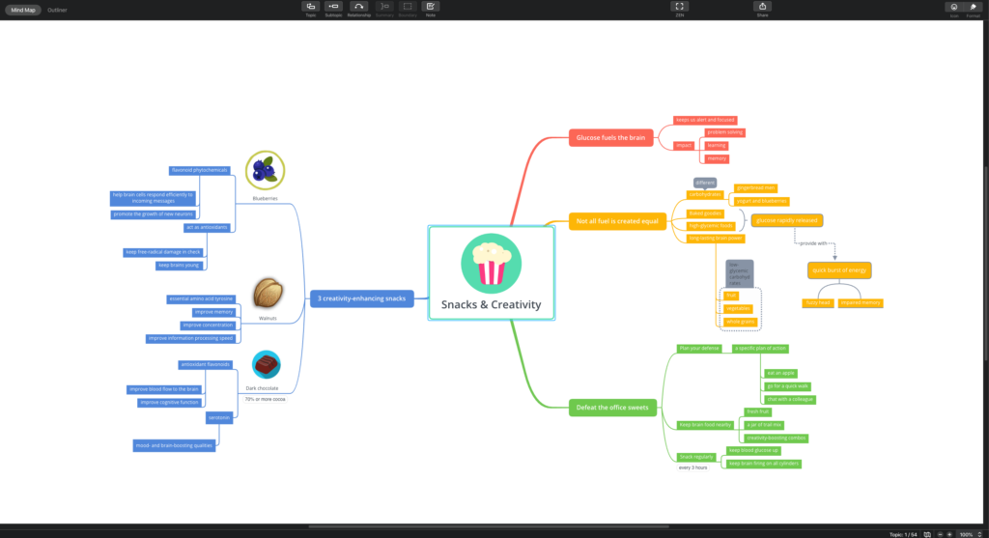989x538 pixels.
Task: Select the Not all fuel is created equal node
Action: pyautogui.click(x=614, y=220)
